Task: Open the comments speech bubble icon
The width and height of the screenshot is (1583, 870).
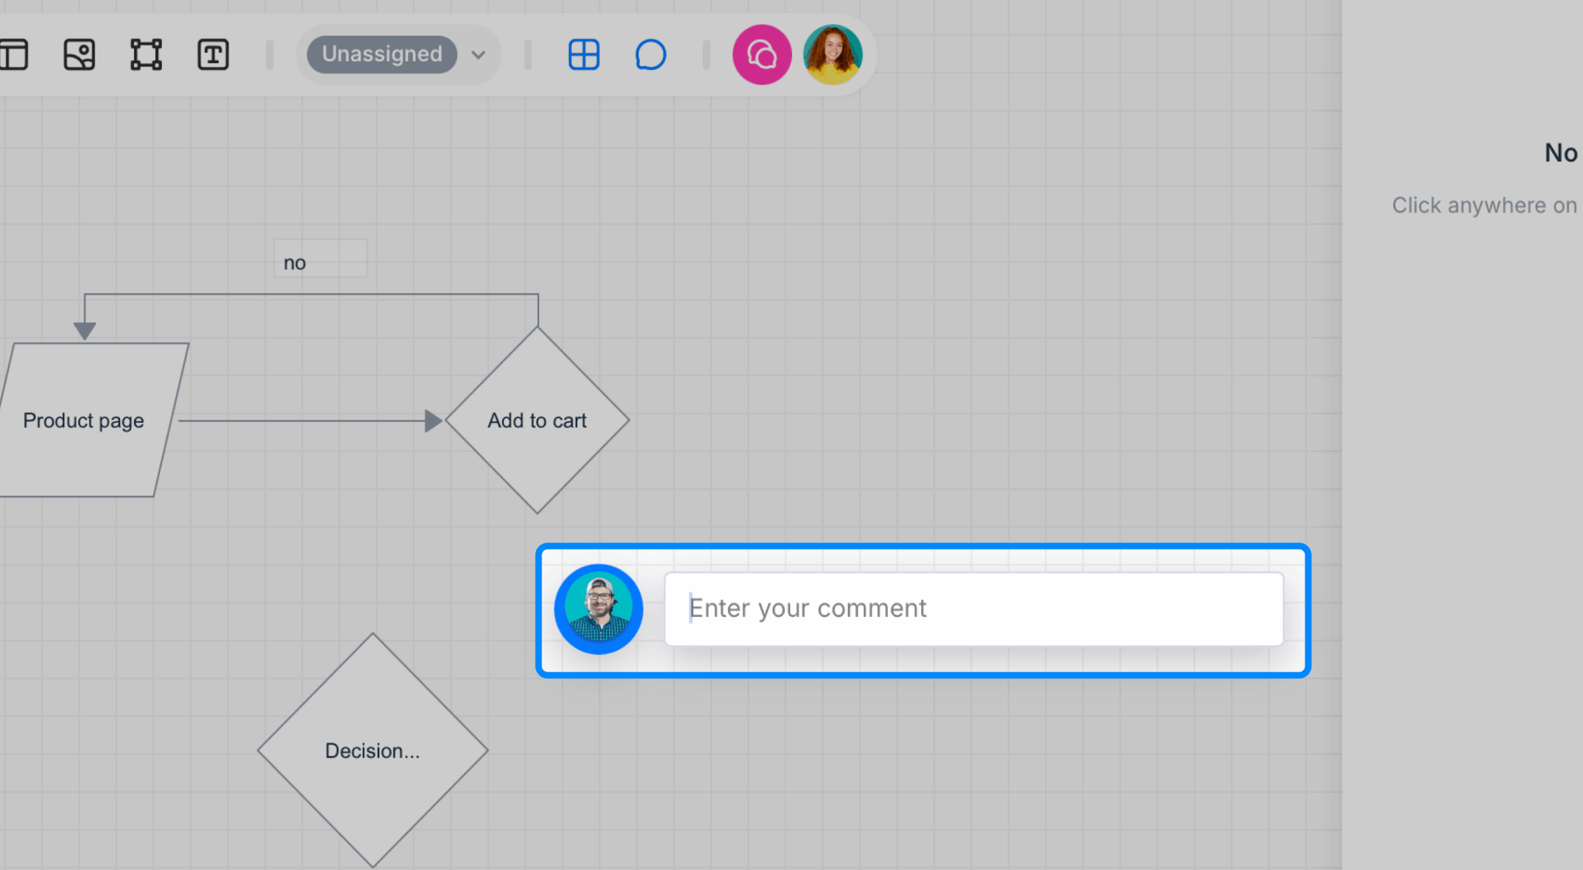Action: click(651, 54)
